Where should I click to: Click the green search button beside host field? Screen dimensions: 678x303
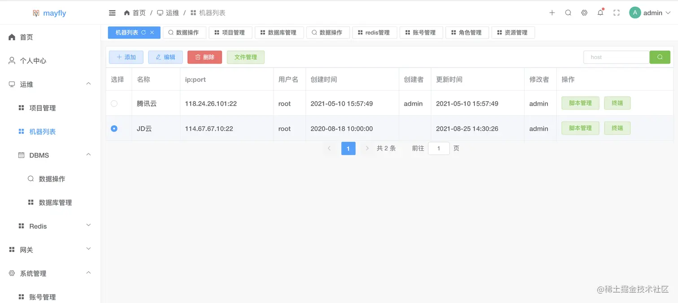click(660, 57)
